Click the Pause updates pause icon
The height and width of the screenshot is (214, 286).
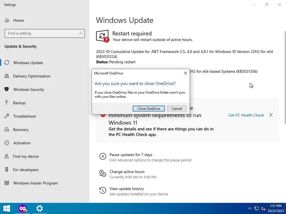pyautogui.click(x=103, y=156)
